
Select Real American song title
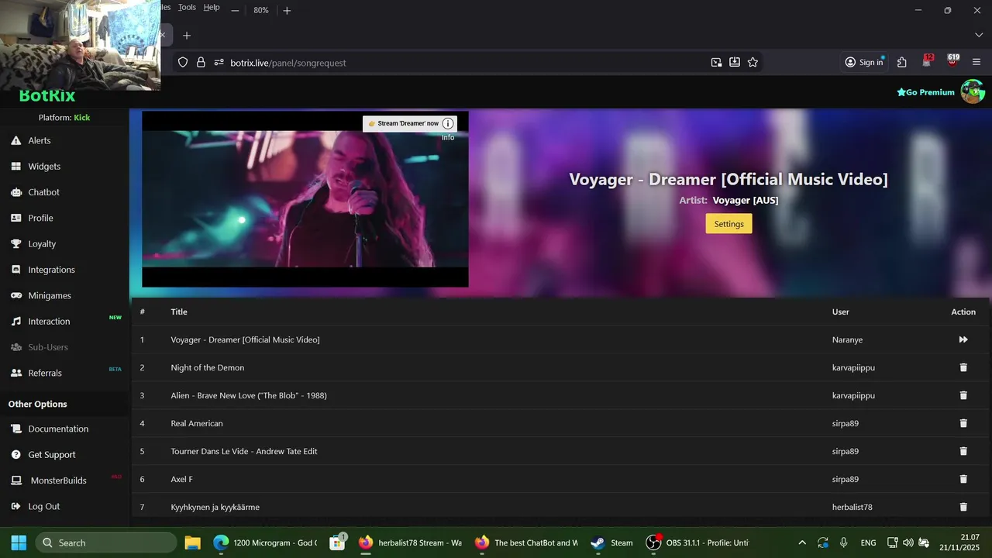point(197,423)
